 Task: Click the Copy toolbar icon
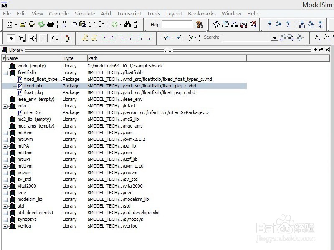73,24
